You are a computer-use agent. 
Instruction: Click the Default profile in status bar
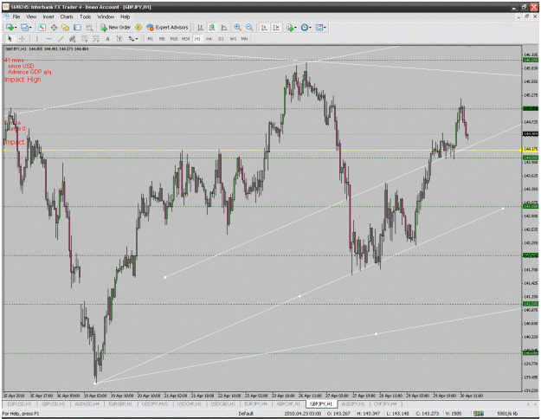(246, 414)
